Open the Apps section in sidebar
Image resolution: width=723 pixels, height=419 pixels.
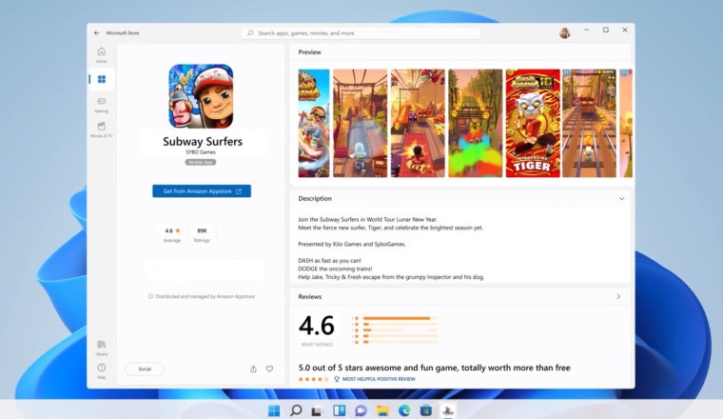click(x=102, y=79)
